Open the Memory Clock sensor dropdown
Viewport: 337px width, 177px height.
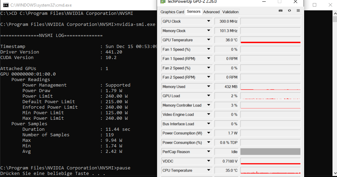pos(209,31)
